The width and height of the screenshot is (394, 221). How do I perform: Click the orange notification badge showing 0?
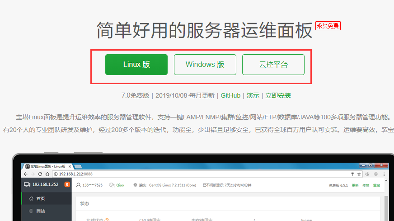coord(67,185)
